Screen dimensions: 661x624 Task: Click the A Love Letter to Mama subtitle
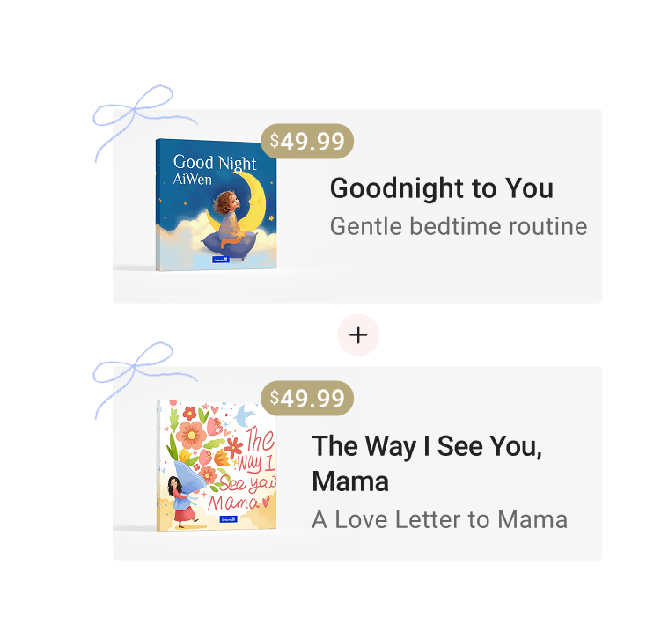tap(440, 519)
